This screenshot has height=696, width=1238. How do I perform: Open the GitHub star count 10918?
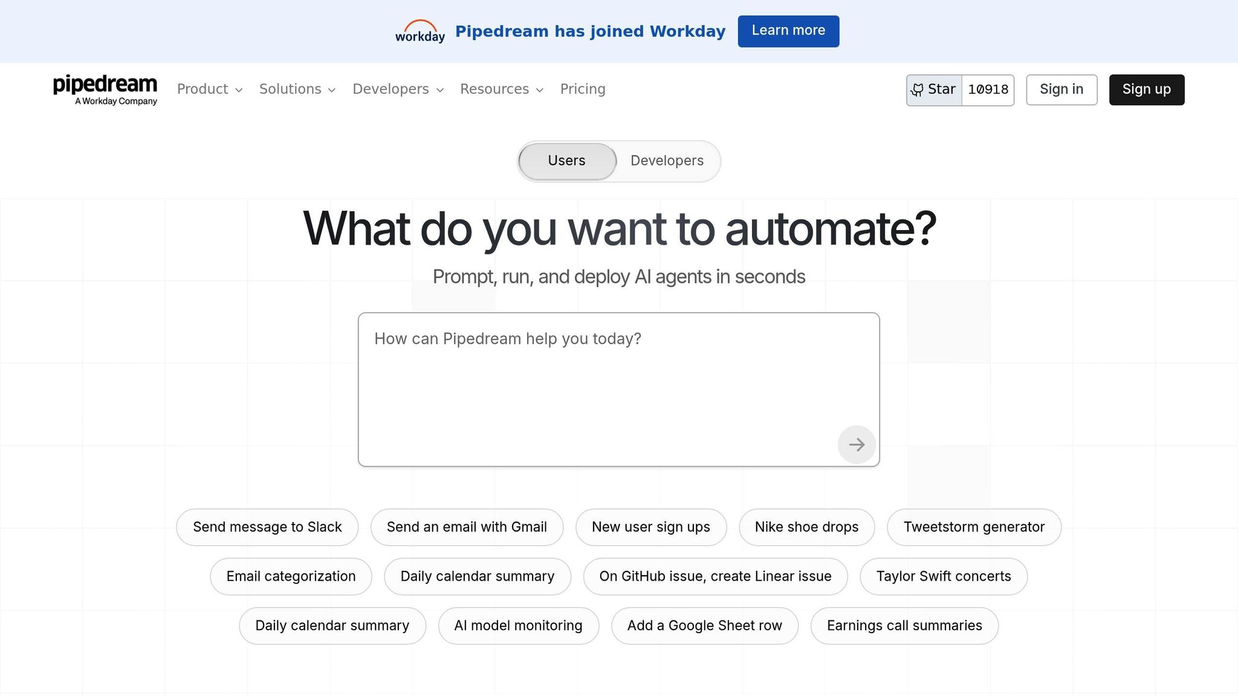[988, 90]
